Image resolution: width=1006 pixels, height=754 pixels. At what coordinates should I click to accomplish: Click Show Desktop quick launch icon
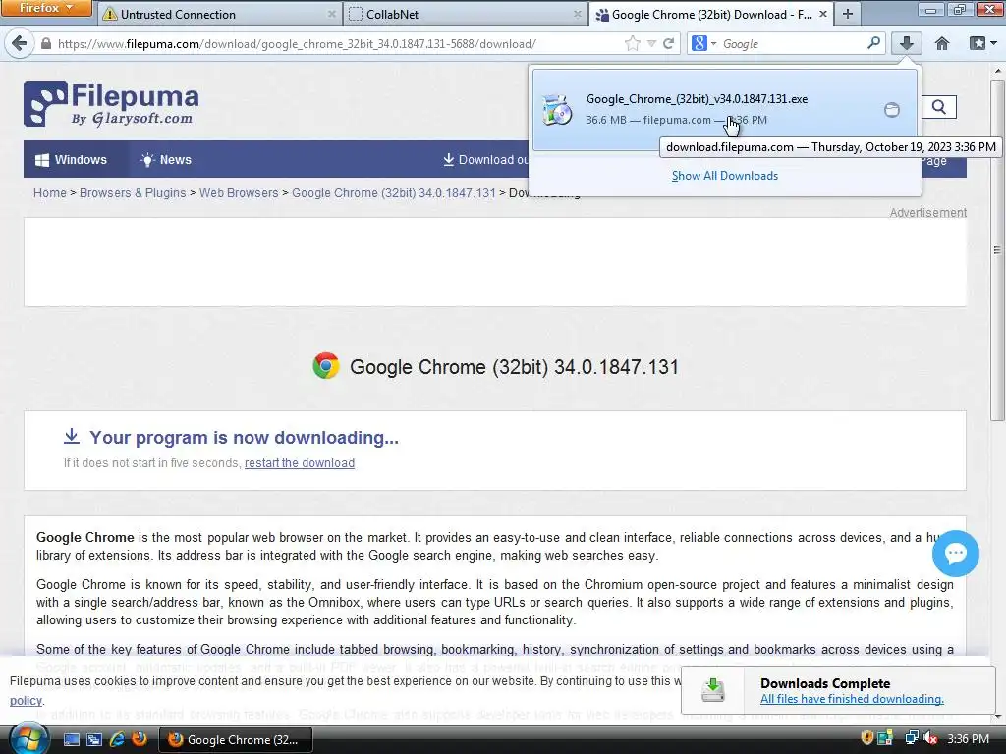pos(72,740)
